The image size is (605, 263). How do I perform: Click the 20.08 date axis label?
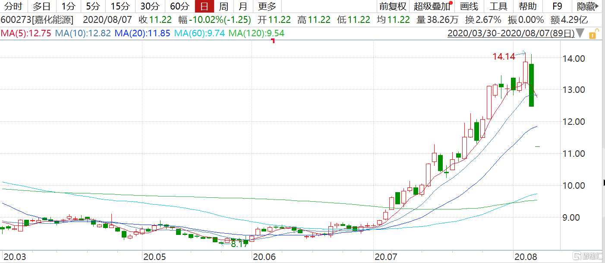pos(525,257)
